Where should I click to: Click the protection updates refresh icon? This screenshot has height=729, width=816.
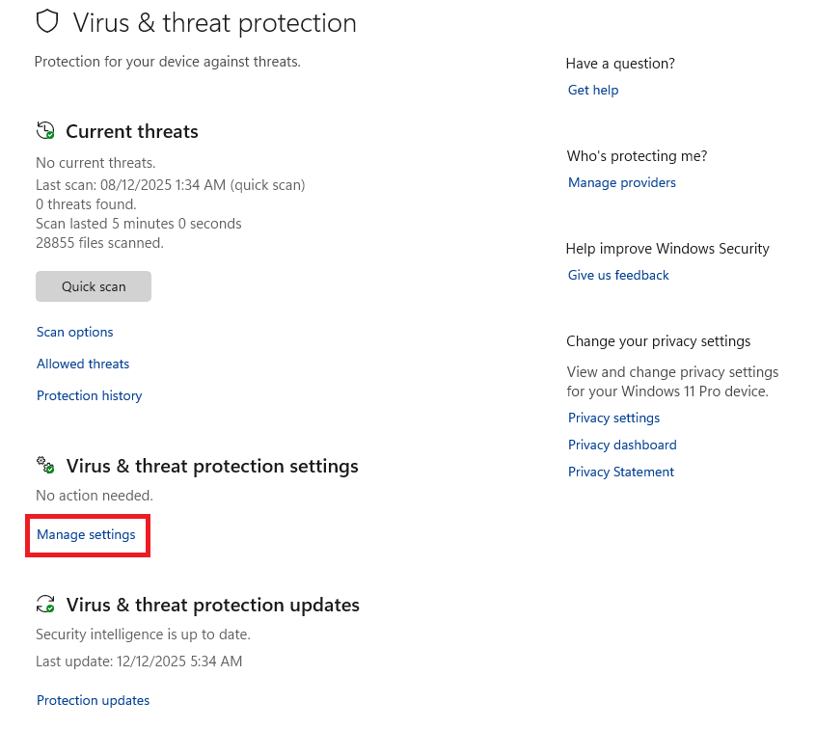coord(45,605)
